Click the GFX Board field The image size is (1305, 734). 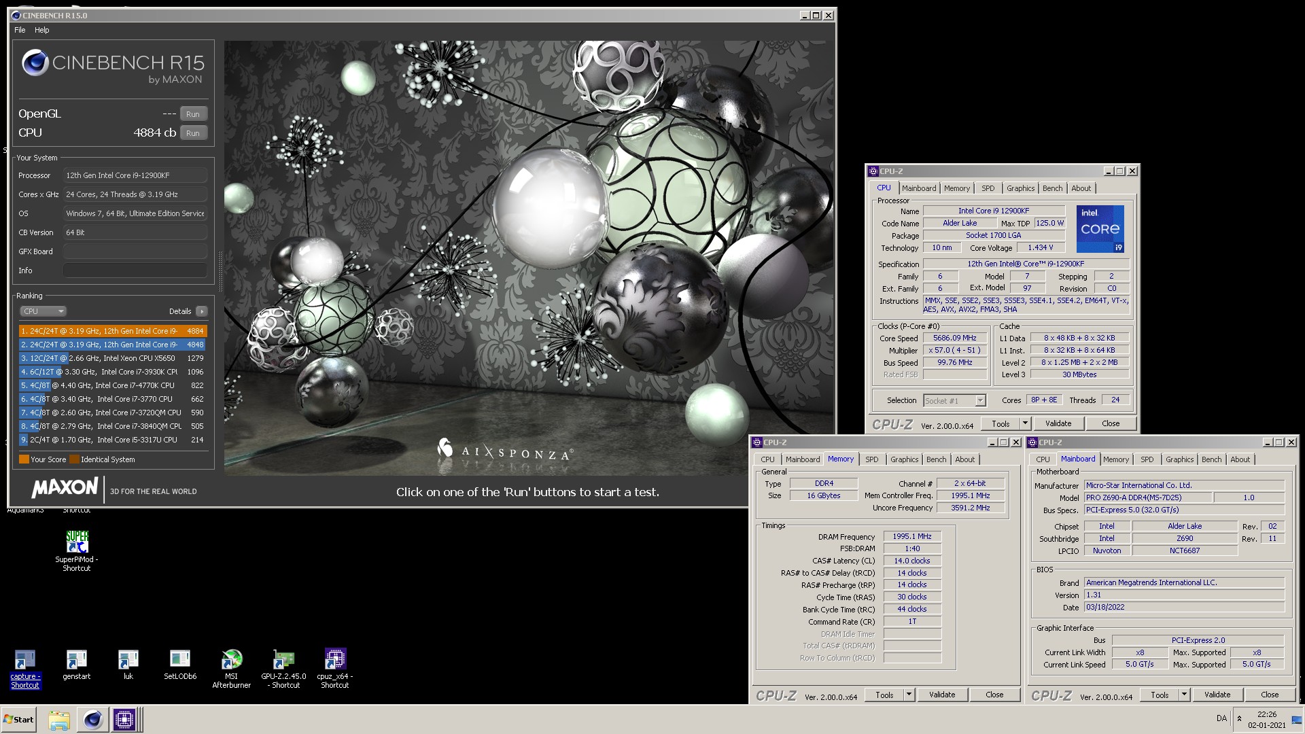click(135, 251)
